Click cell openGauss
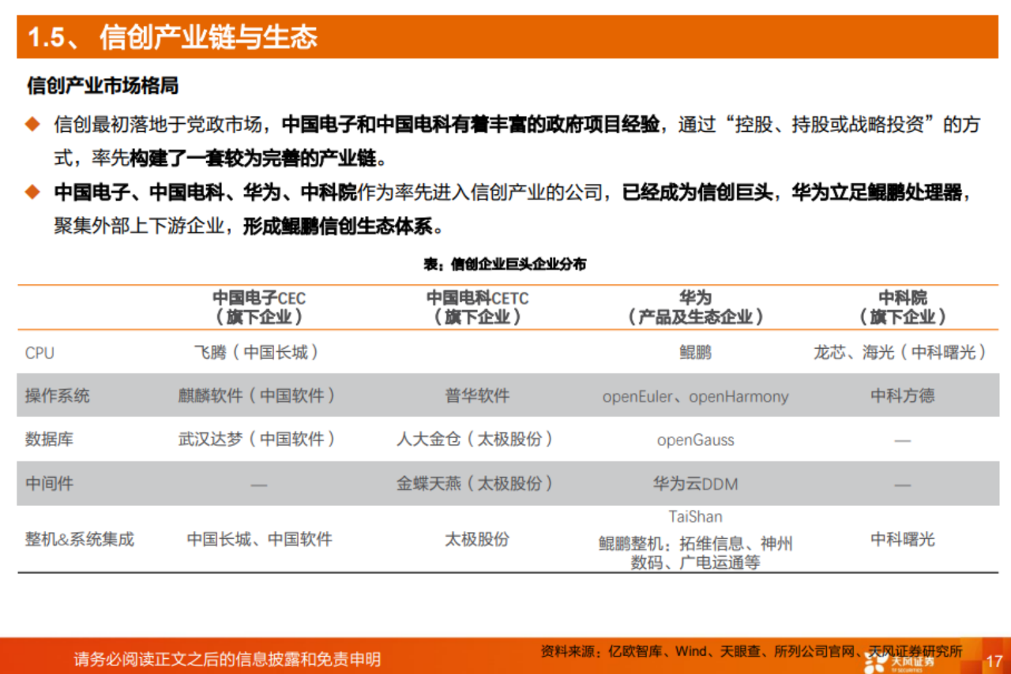 [x=695, y=440]
